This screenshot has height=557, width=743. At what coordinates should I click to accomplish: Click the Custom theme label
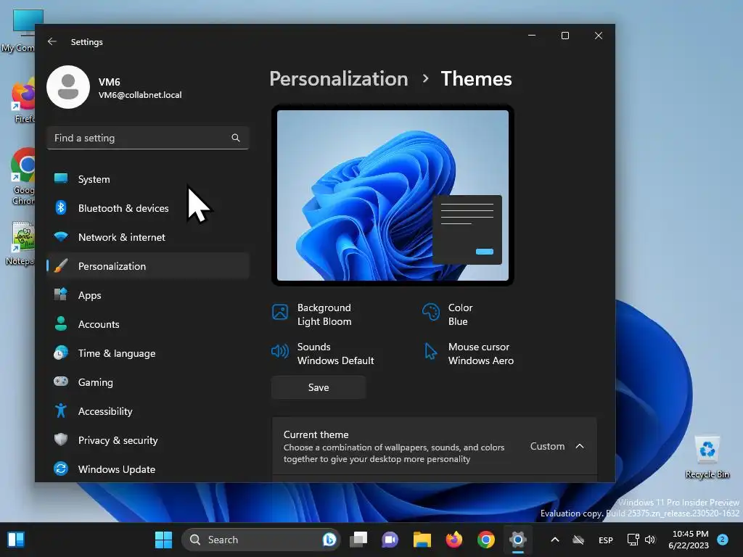click(547, 446)
